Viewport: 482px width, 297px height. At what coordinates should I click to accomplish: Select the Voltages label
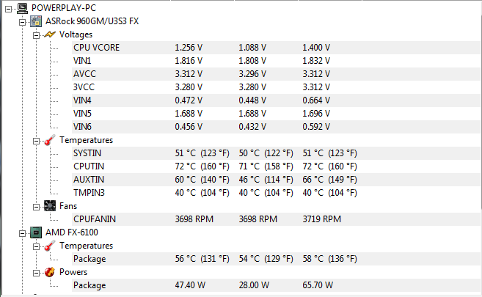(x=76, y=34)
